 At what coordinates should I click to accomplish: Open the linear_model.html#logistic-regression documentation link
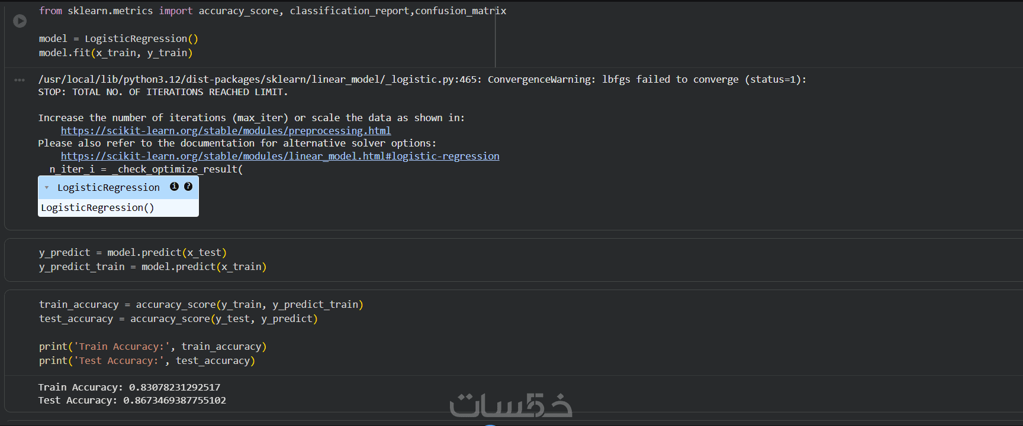(x=280, y=156)
